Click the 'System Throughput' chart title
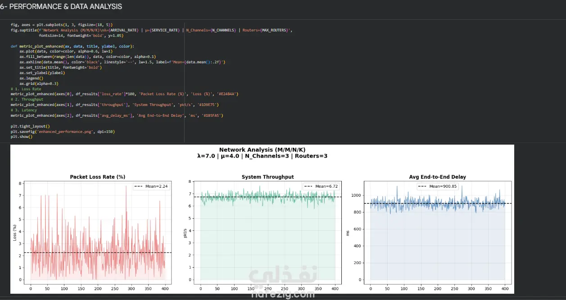566x300 pixels. (x=267, y=177)
